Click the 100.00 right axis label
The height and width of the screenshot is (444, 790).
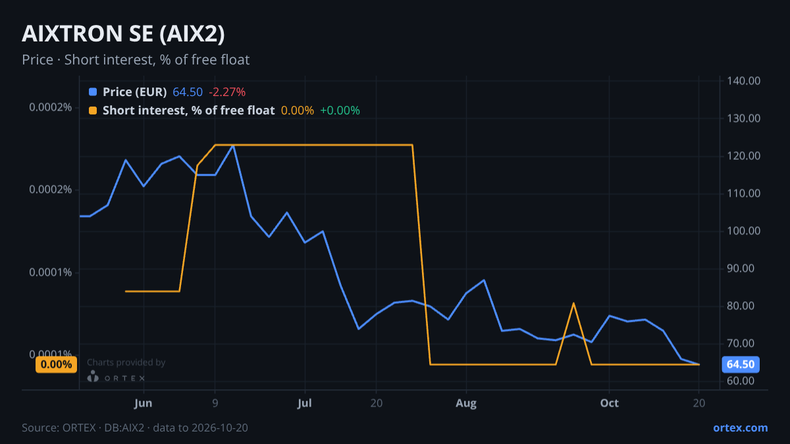click(x=745, y=231)
